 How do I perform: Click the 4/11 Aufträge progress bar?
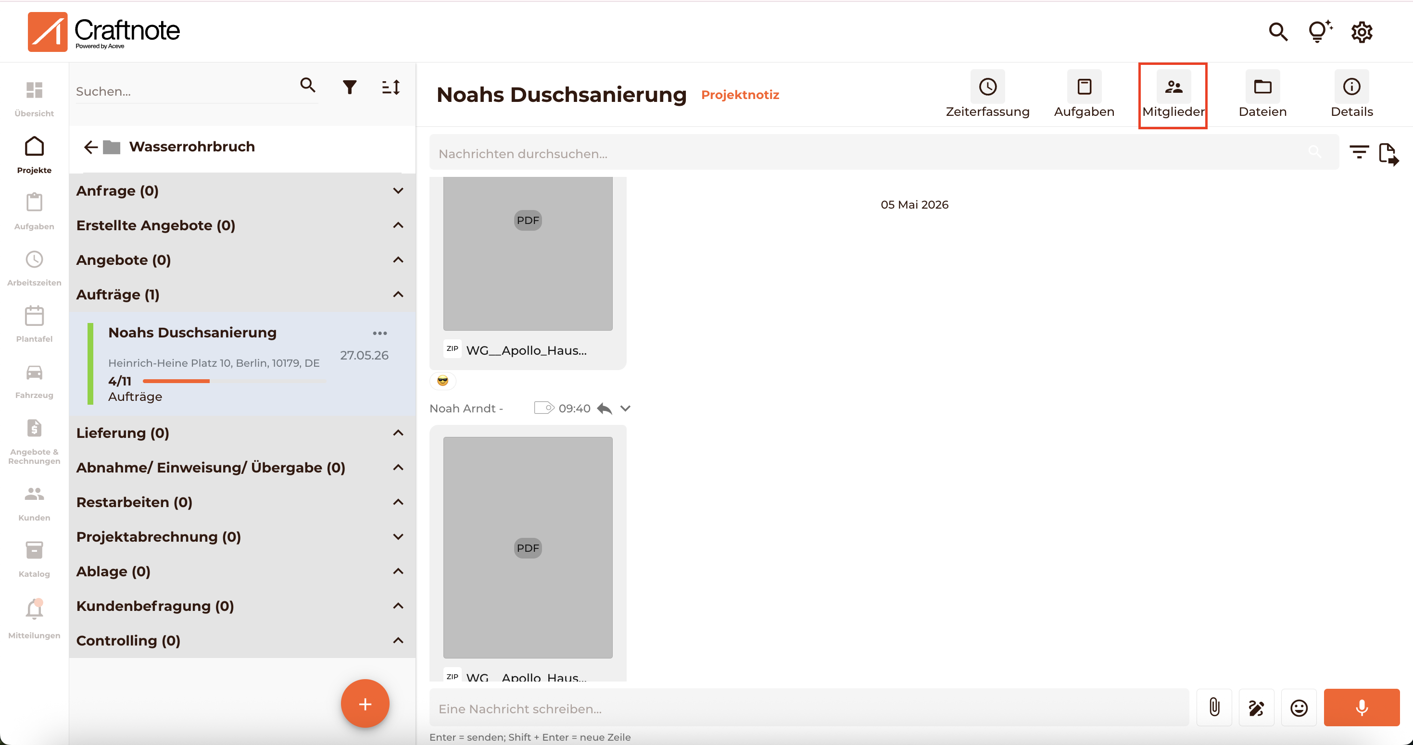(x=234, y=381)
